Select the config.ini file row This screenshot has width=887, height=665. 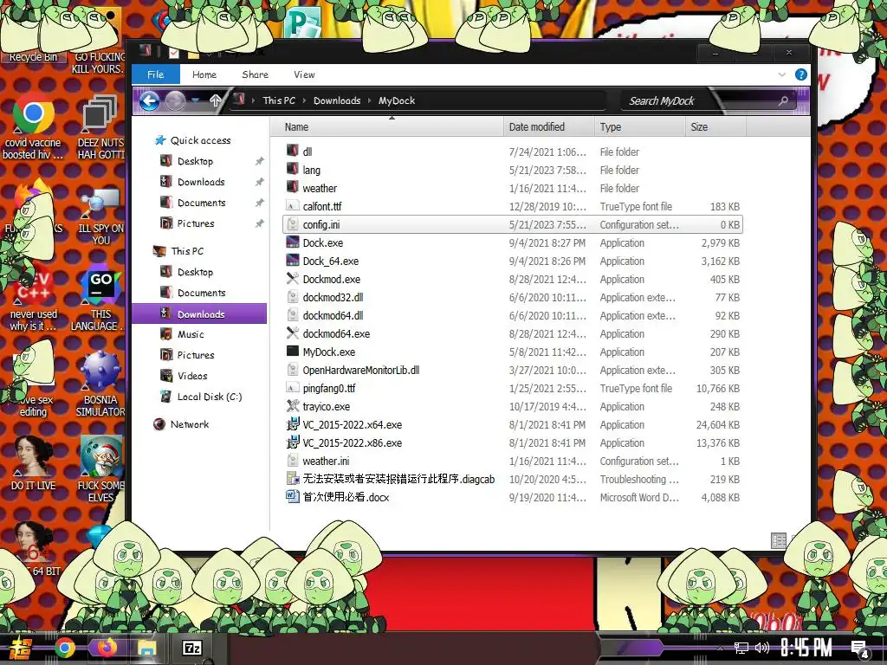(x=513, y=224)
